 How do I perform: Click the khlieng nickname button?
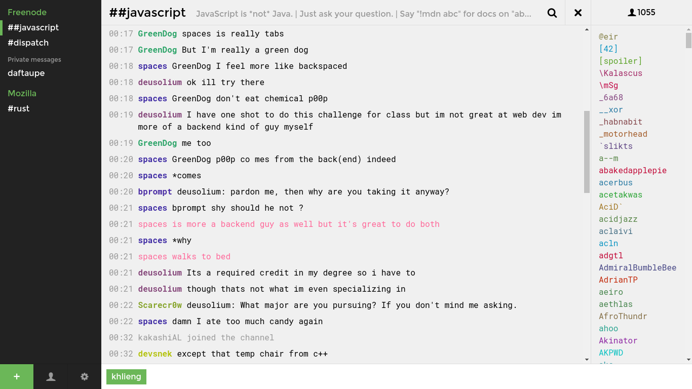point(126,376)
